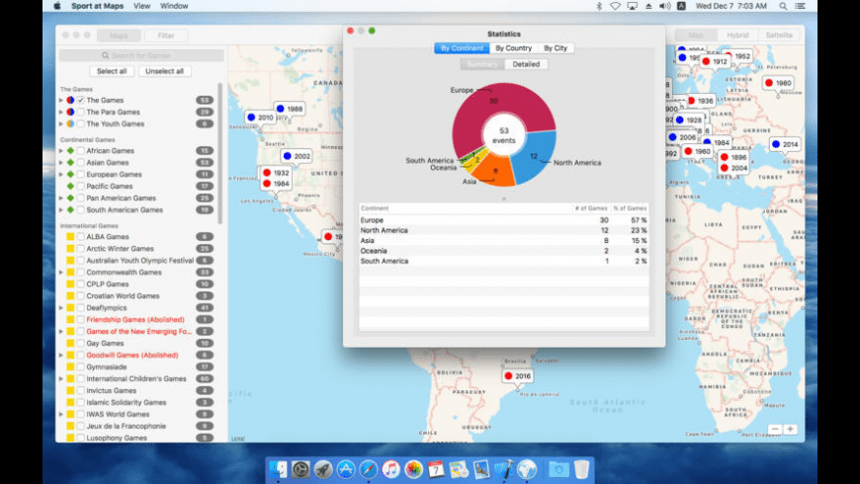Image resolution: width=860 pixels, height=484 pixels.
Task: Click the green diamond icon beside African Games
Action: pyautogui.click(x=70, y=151)
